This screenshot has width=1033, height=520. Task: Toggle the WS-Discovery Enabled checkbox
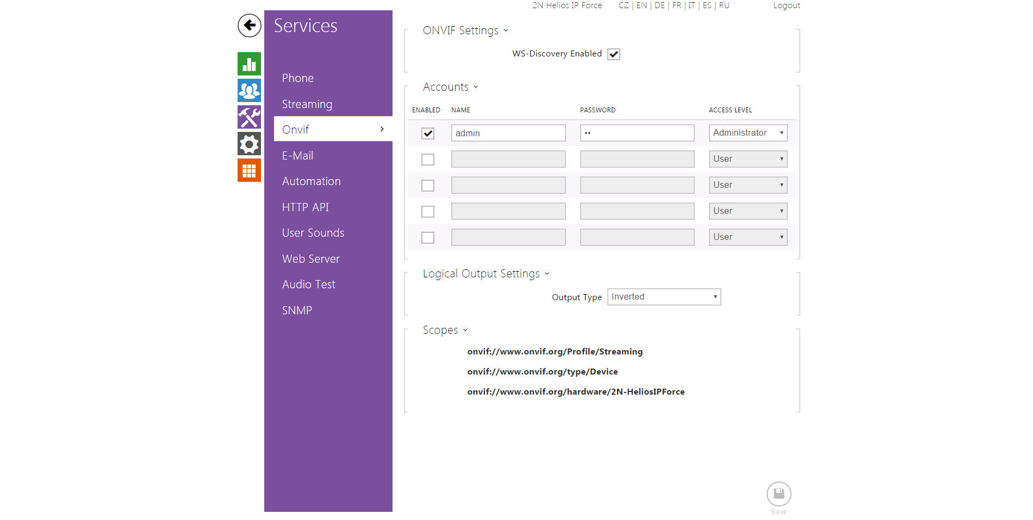(x=614, y=54)
